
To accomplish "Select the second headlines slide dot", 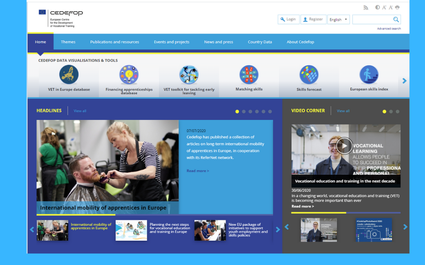I will pos(244,111).
